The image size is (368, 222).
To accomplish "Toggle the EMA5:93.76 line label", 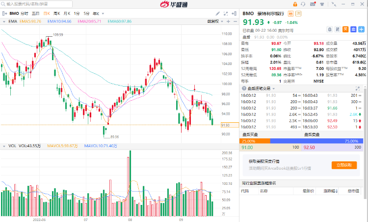I will pyautogui.click(x=30, y=22).
